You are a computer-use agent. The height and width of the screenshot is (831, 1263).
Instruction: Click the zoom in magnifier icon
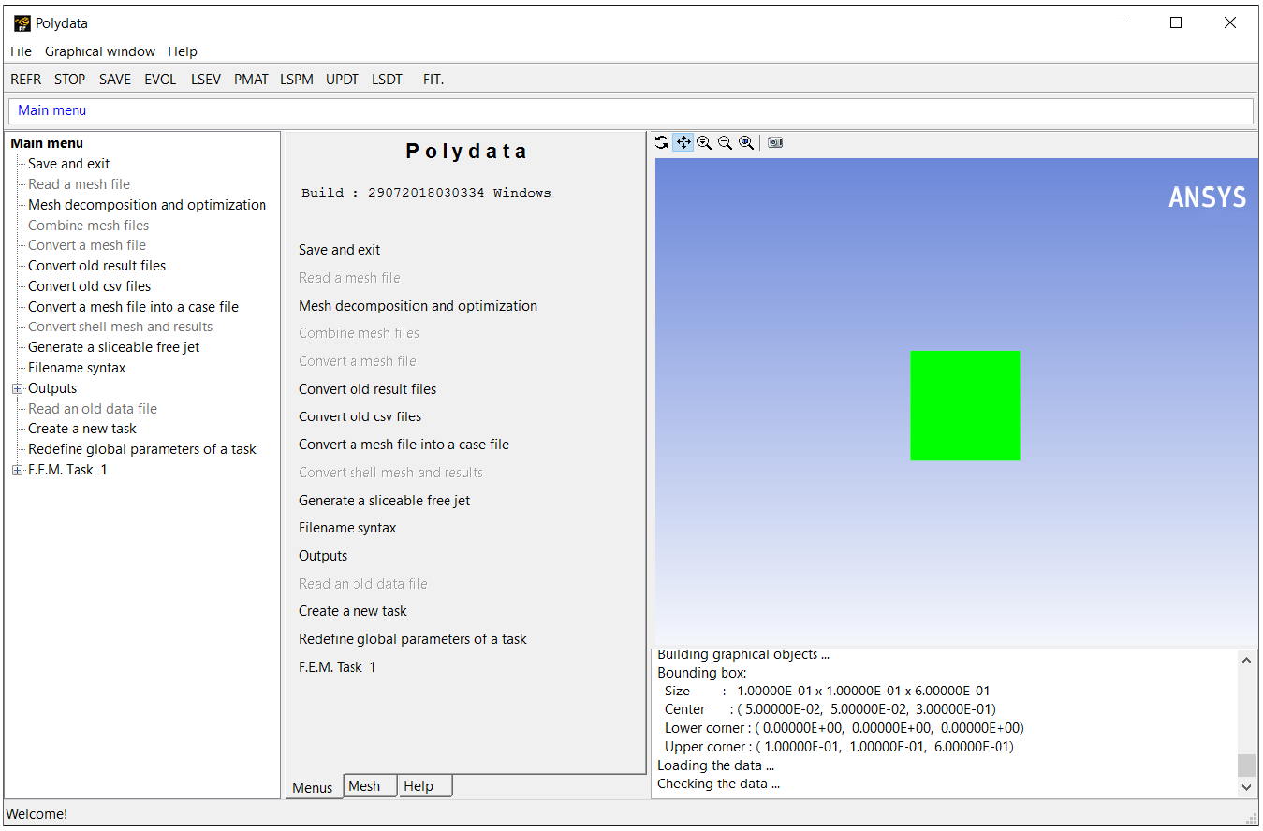704,142
